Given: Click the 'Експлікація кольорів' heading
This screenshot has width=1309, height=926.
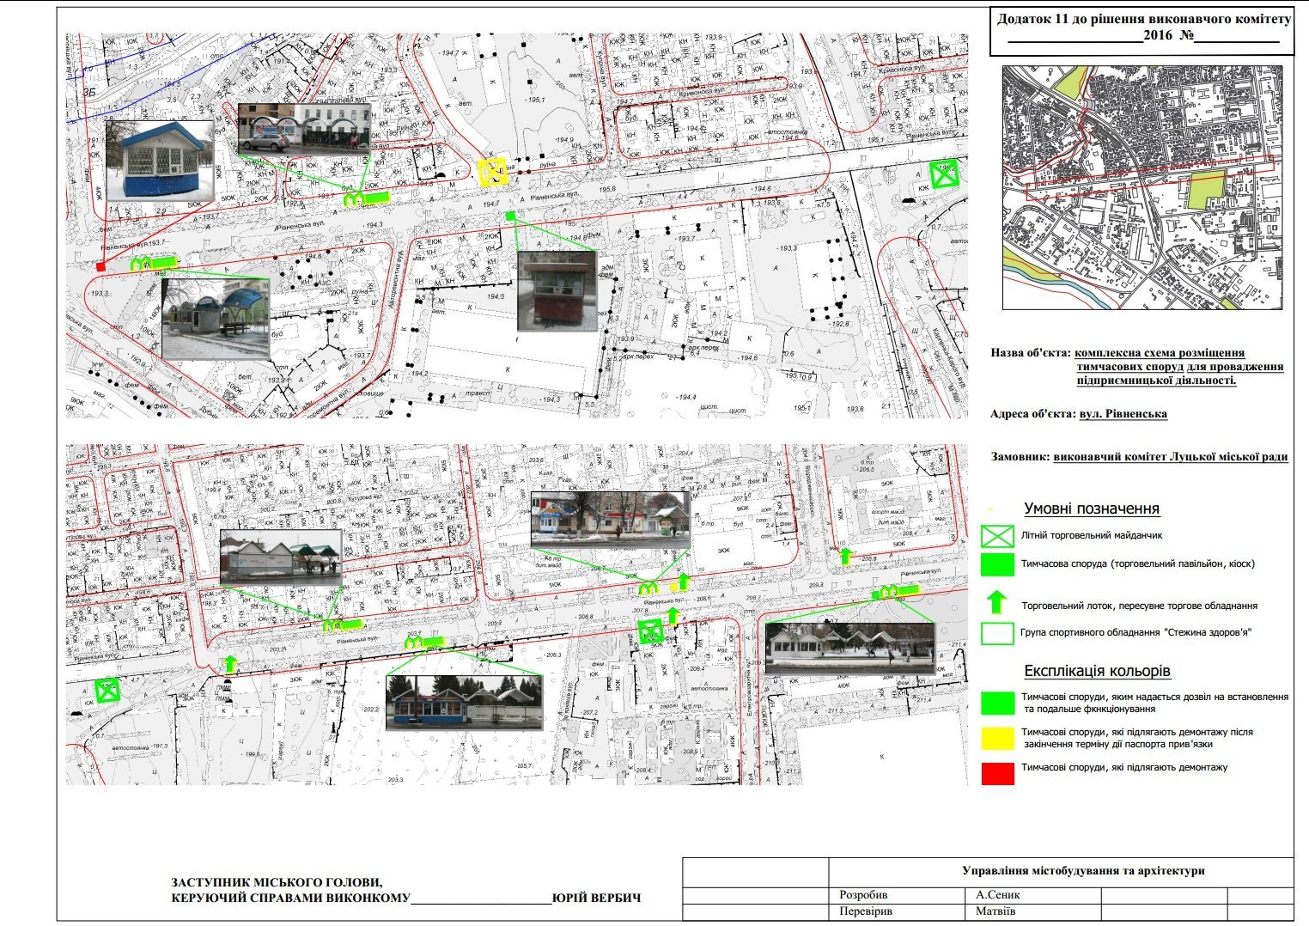Looking at the screenshot, I should (1097, 671).
